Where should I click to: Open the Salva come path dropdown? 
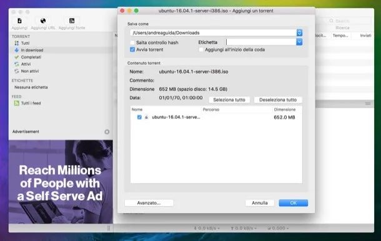pyautogui.click(x=299, y=33)
